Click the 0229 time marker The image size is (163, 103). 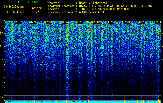click(x=142, y=22)
